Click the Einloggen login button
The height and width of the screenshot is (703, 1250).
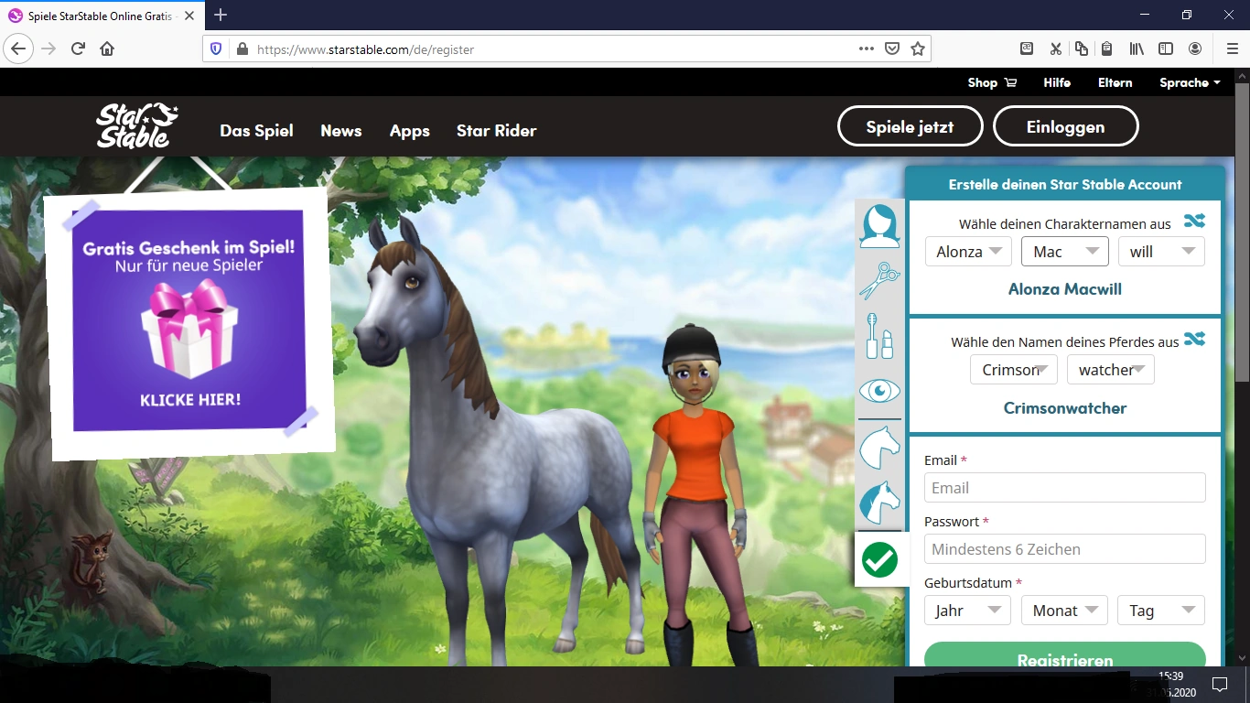1066,126
